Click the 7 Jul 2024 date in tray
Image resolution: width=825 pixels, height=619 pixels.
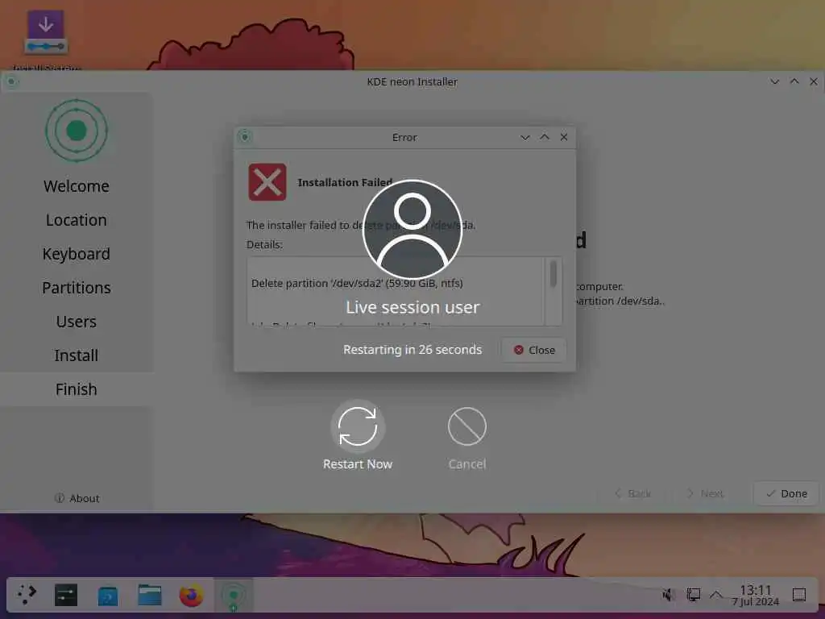756,601
